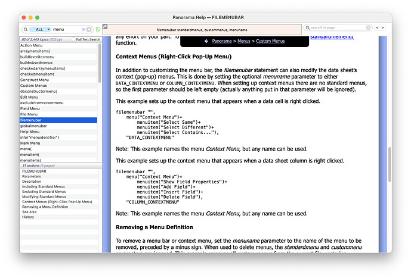Select the Custom Menus topic in list
Image resolution: width=411 pixels, height=278 pixels.
(58, 86)
